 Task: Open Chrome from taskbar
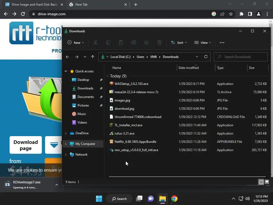tap(174, 199)
